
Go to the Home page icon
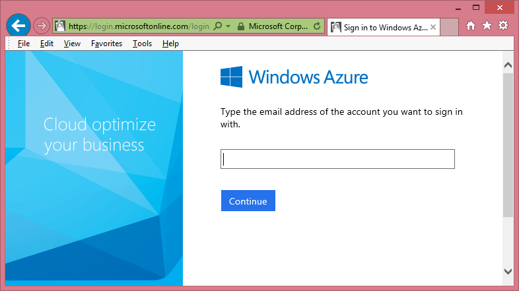click(x=471, y=26)
